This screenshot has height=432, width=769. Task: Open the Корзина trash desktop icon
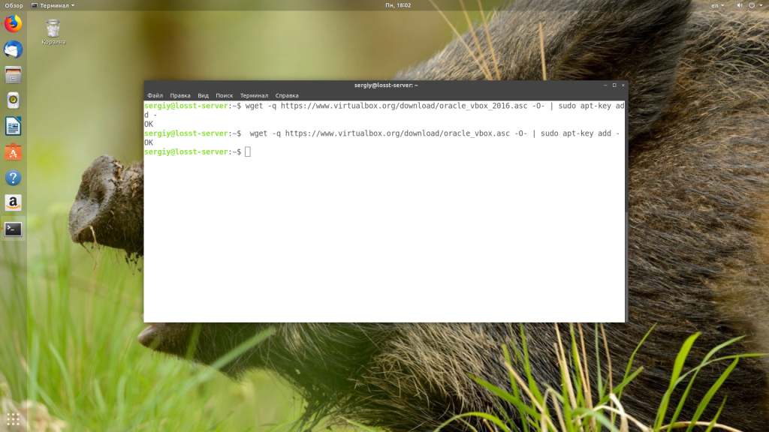pos(53,31)
